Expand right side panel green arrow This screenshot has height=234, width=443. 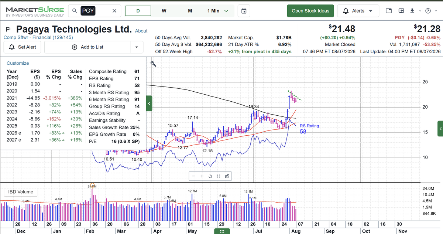pyautogui.click(x=440, y=128)
